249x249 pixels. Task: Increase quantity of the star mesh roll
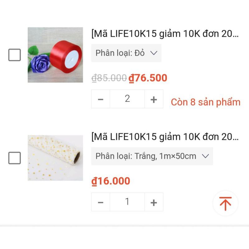tap(154, 202)
